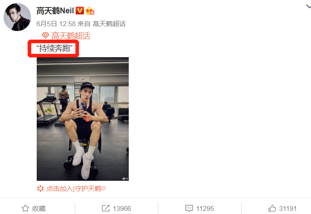Click the comment bubble icon
Image resolution: width=311 pixels, height=214 pixels.
tap(189, 208)
